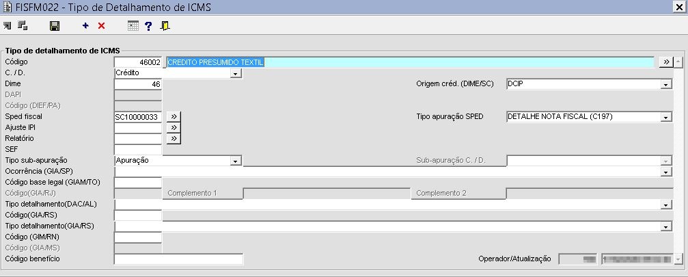Open help via question mark icon
688x277 pixels.
pyautogui.click(x=148, y=27)
